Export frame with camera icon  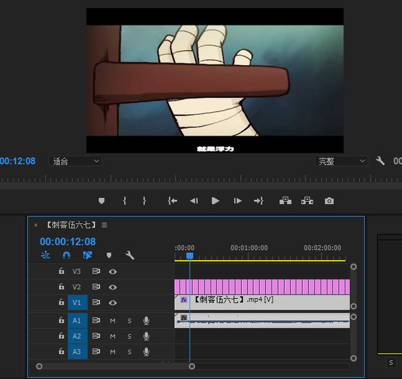329,201
